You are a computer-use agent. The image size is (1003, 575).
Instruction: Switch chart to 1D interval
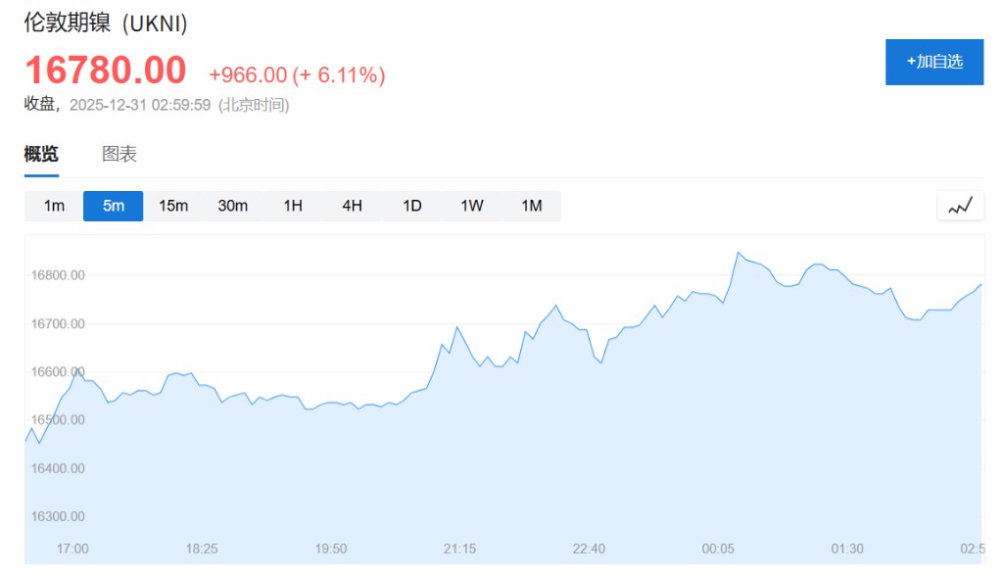412,206
